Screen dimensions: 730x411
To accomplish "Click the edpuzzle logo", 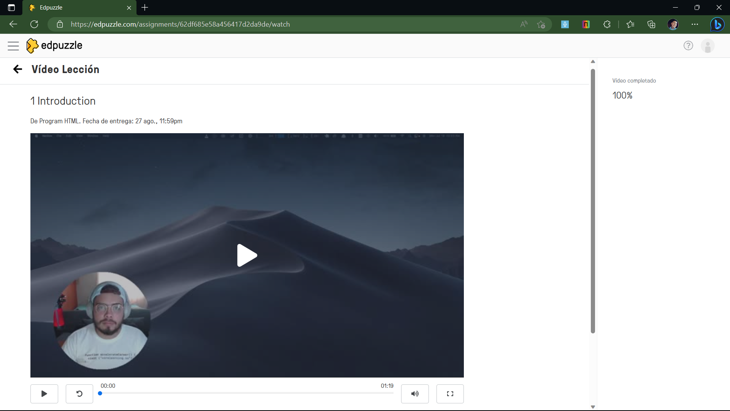I will [54, 46].
